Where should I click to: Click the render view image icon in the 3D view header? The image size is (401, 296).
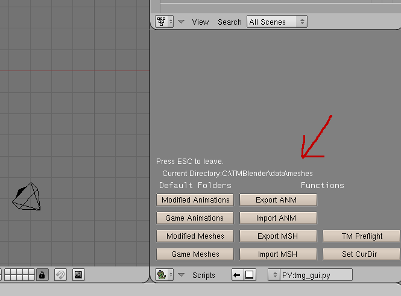tap(78, 275)
